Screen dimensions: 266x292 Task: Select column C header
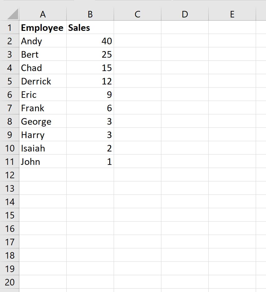[x=137, y=14]
